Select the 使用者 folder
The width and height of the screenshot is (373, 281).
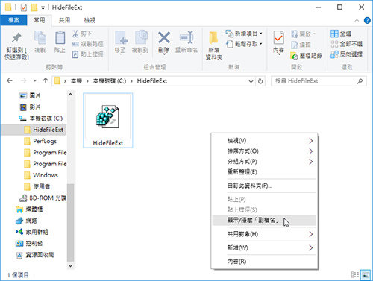[x=37, y=186]
